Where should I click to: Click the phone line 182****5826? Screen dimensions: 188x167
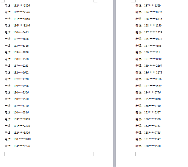(17, 6)
